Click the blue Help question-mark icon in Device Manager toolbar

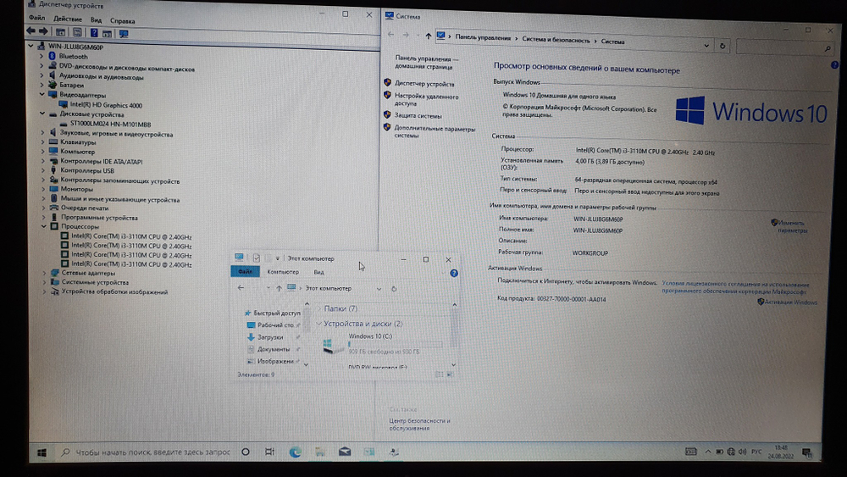click(94, 33)
